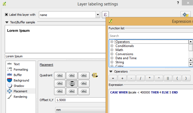Select the Text settings icon
193x113 pixels.
coord(10,64)
